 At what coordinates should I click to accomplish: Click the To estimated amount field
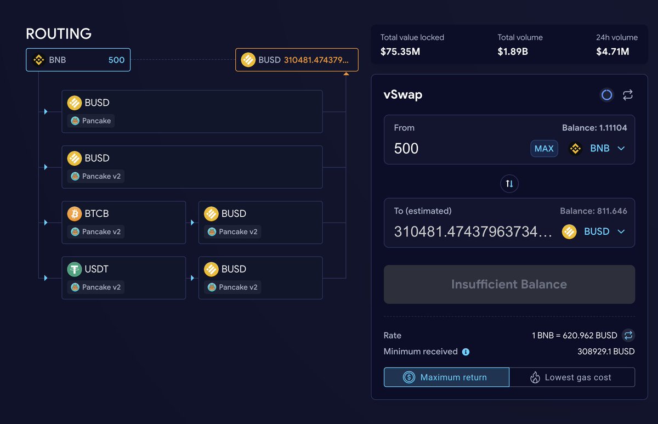point(473,231)
